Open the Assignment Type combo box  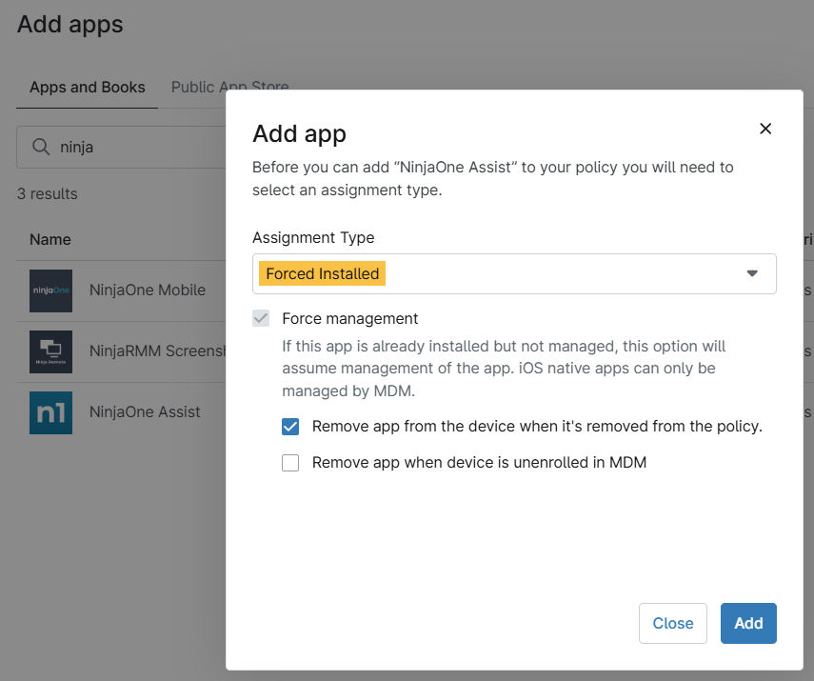[514, 273]
